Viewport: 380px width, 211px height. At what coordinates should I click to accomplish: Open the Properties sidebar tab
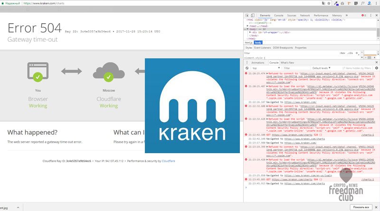coord(301,48)
